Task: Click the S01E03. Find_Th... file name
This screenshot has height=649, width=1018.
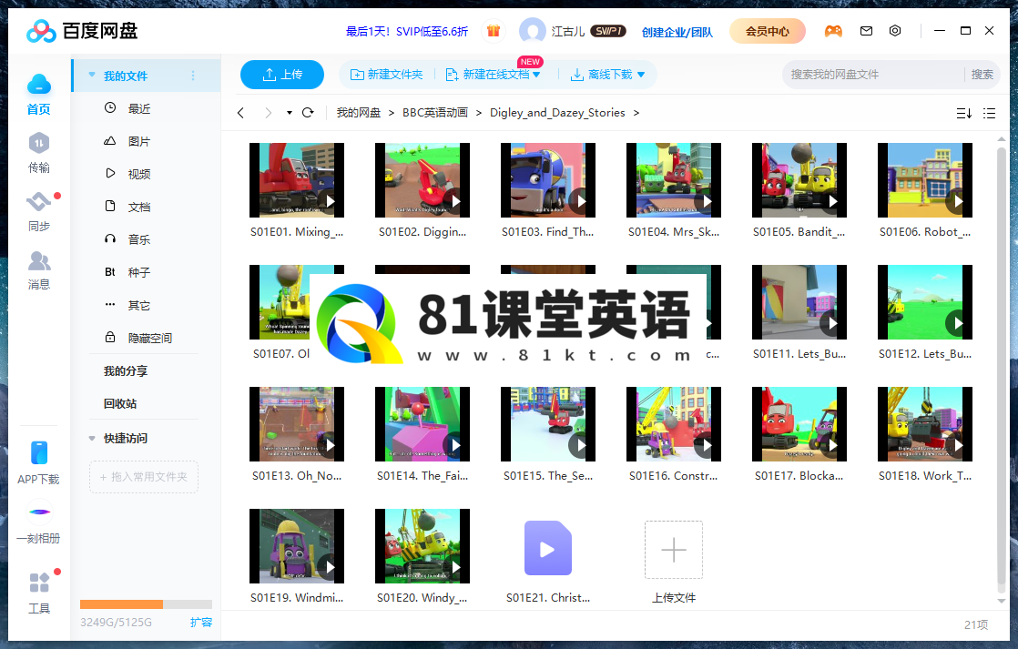Action: pos(548,232)
